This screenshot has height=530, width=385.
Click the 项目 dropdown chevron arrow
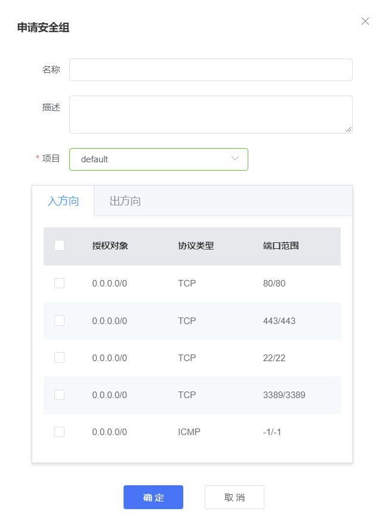pyautogui.click(x=235, y=159)
